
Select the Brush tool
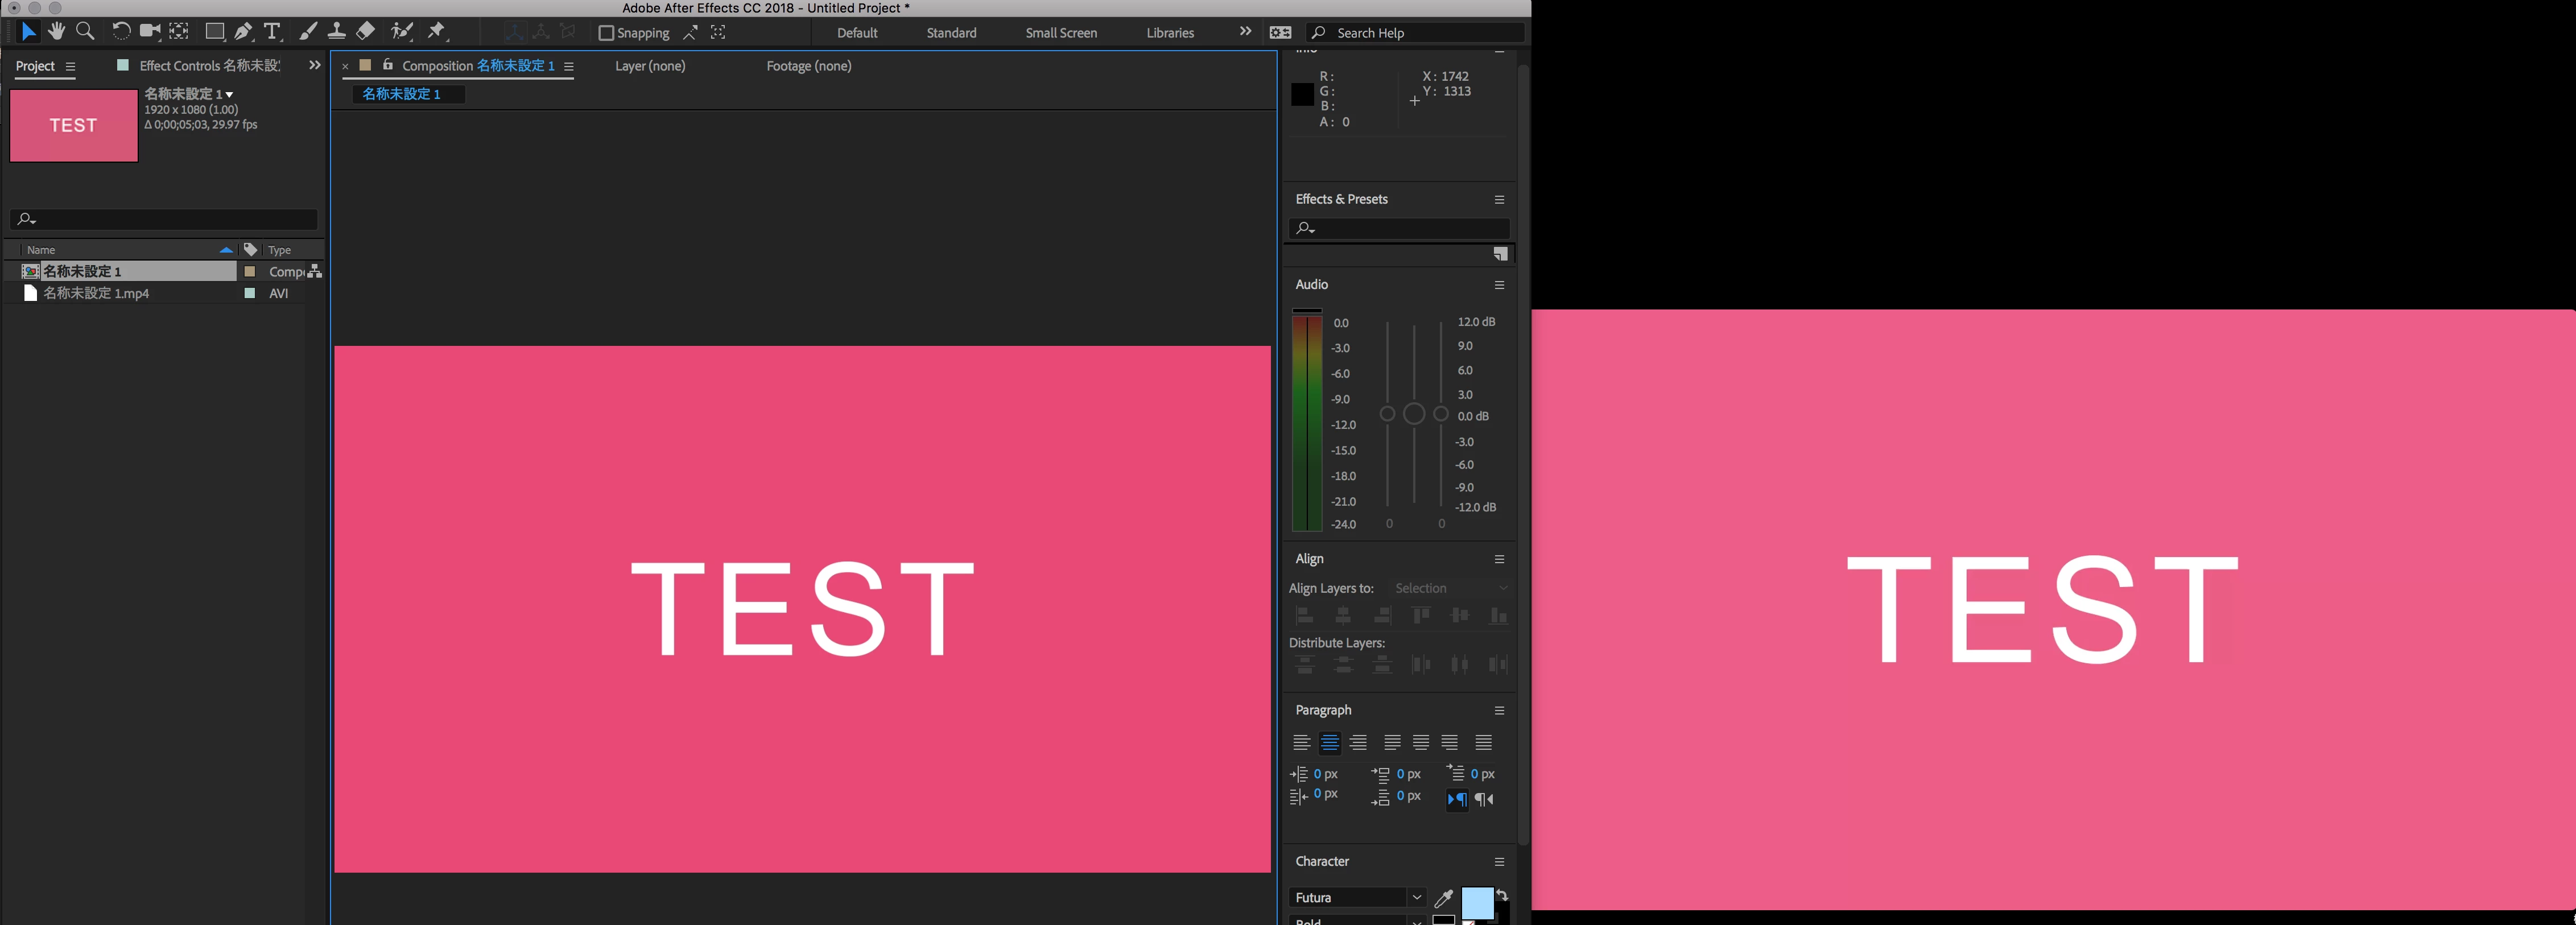(x=308, y=32)
